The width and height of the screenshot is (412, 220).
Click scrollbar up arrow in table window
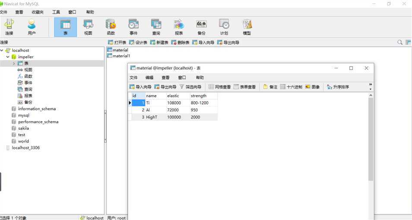tap(371, 95)
